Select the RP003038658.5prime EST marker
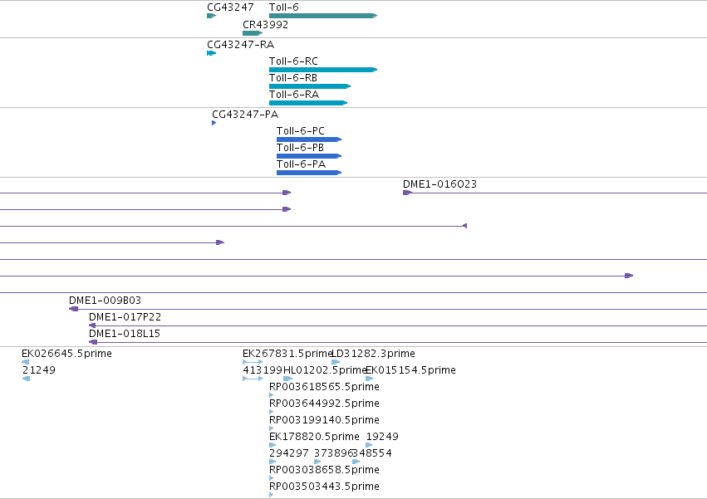 271,478
